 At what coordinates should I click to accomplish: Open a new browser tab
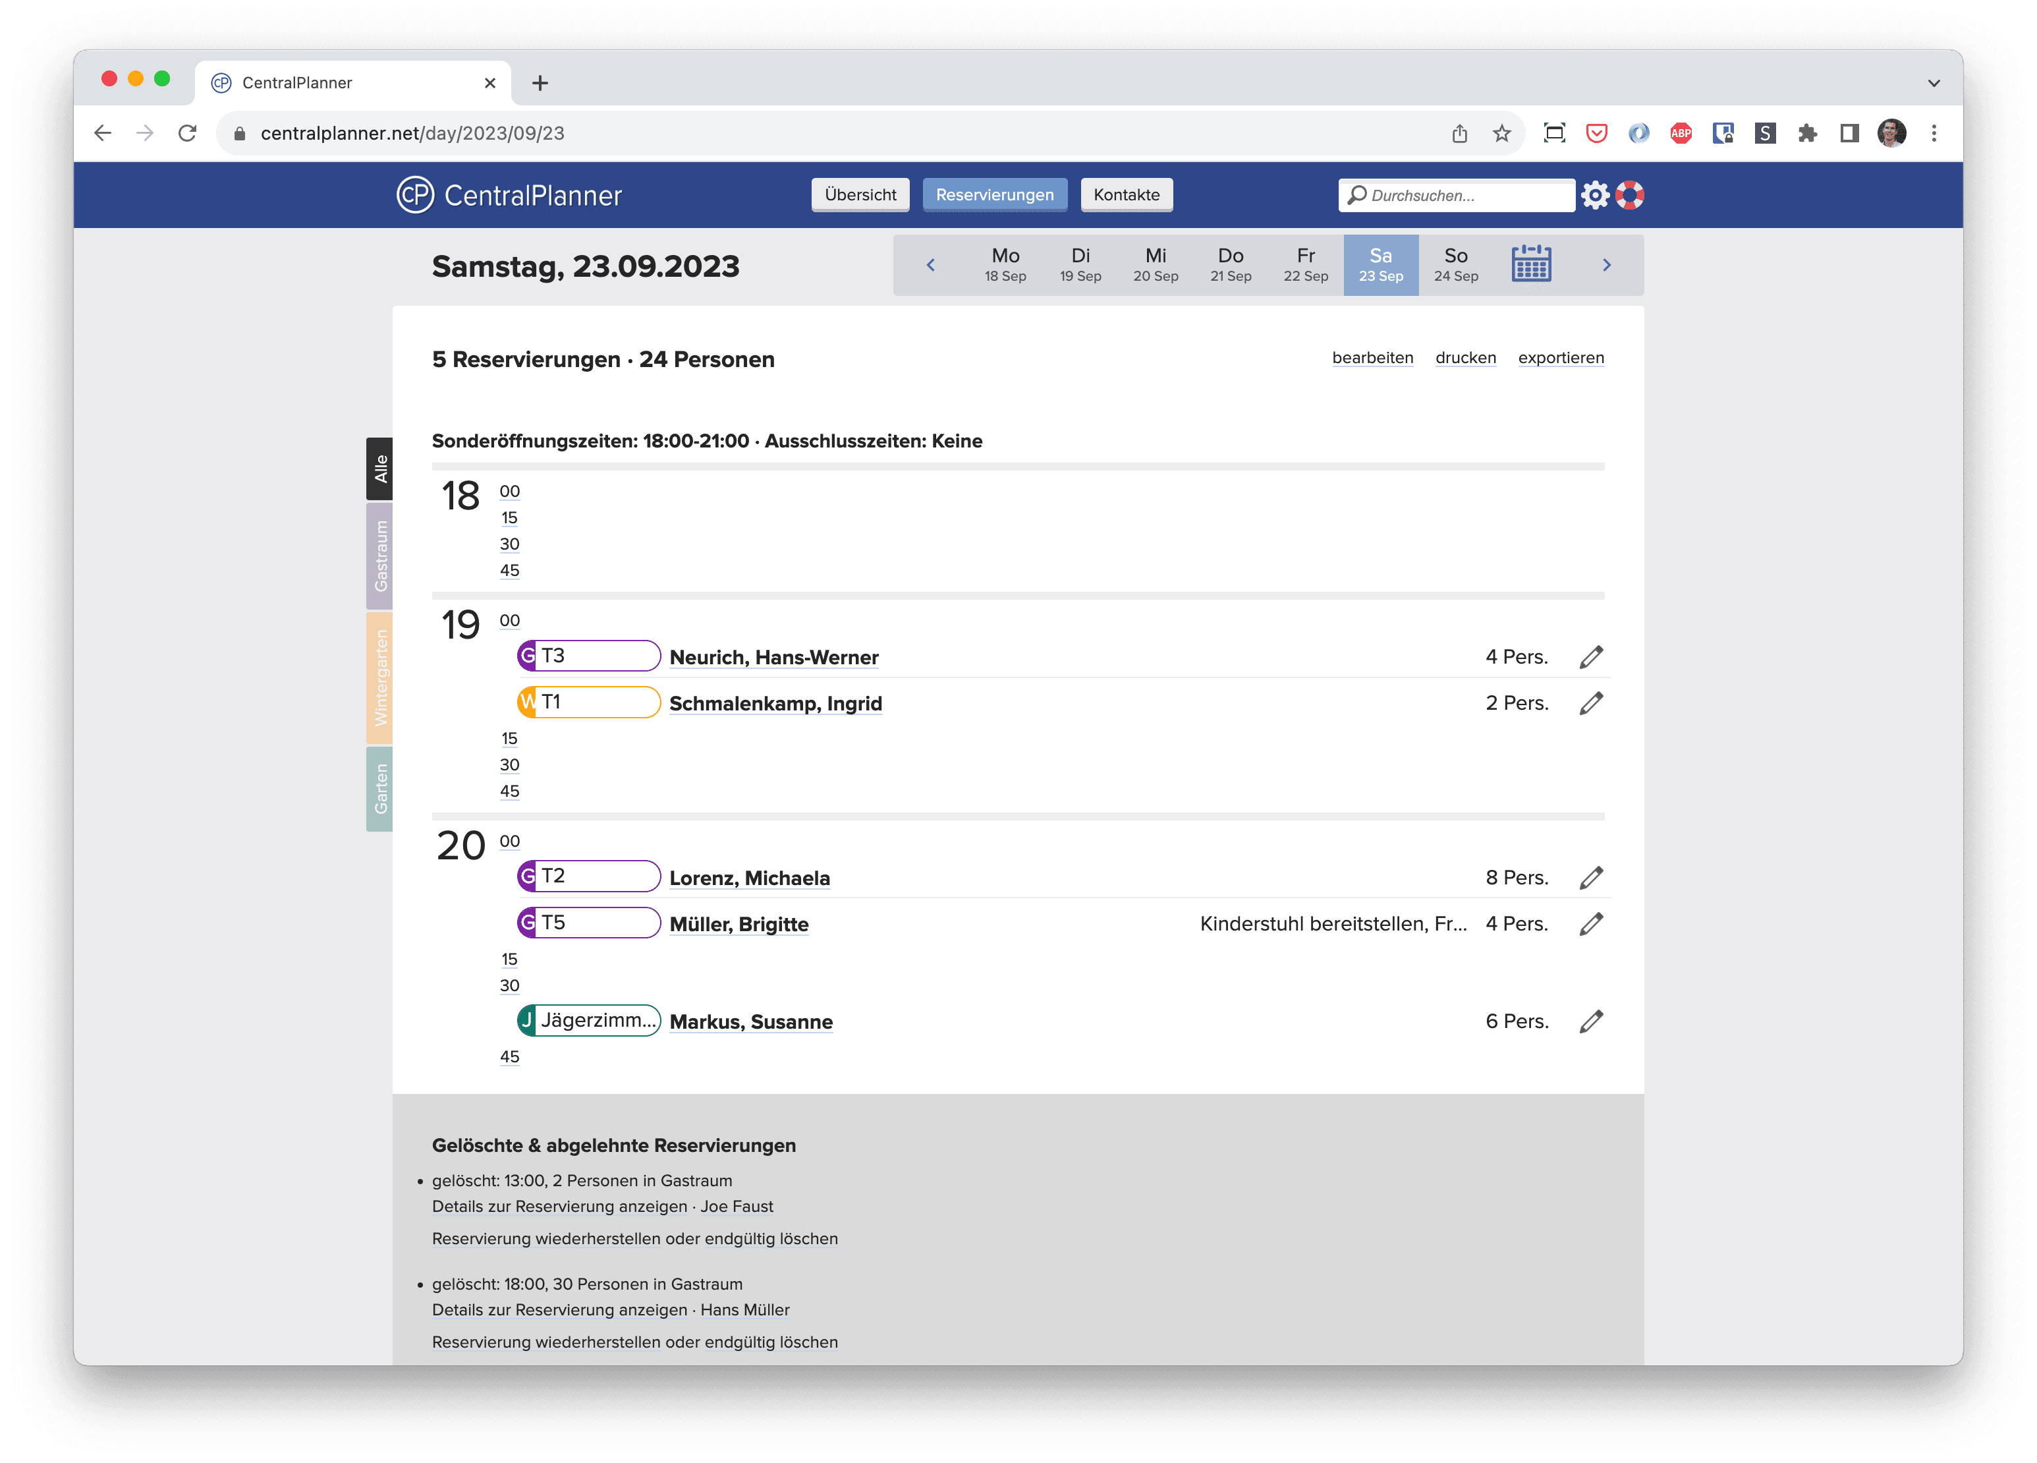pyautogui.click(x=540, y=82)
